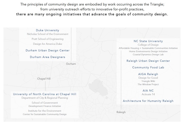Viewport: 184px width, 128px height.
Task: Select AIA NC heading
Action: 148,91
